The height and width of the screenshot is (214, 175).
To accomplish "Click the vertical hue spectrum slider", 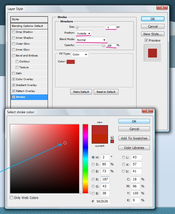I will (85, 159).
